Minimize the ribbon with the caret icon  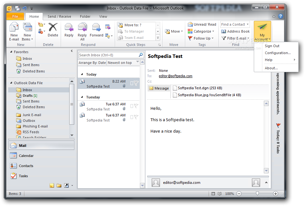click(274, 16)
